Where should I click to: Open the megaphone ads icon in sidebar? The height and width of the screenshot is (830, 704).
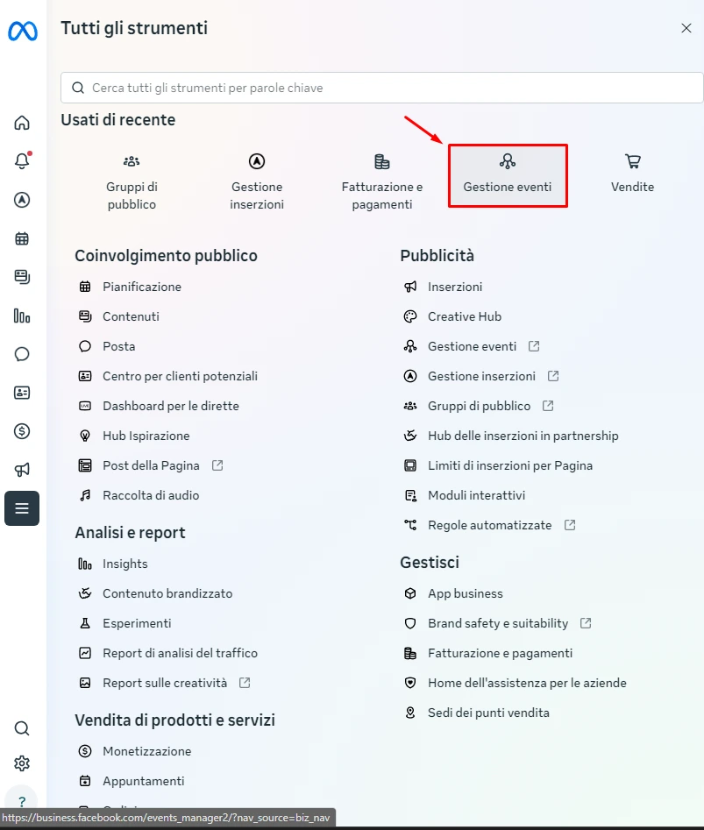22,470
